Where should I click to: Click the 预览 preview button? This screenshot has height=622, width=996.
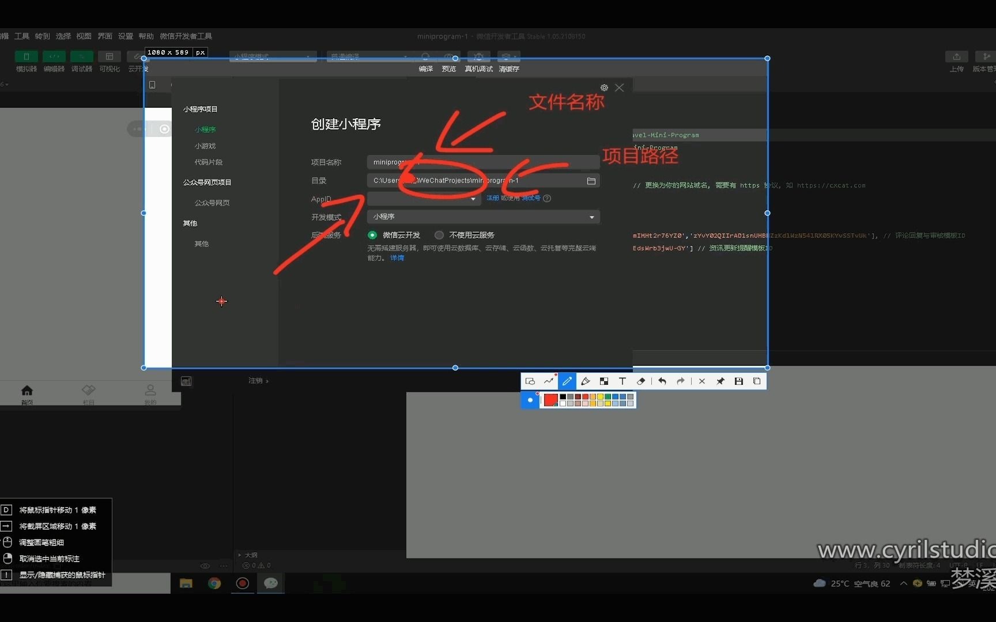(x=449, y=69)
